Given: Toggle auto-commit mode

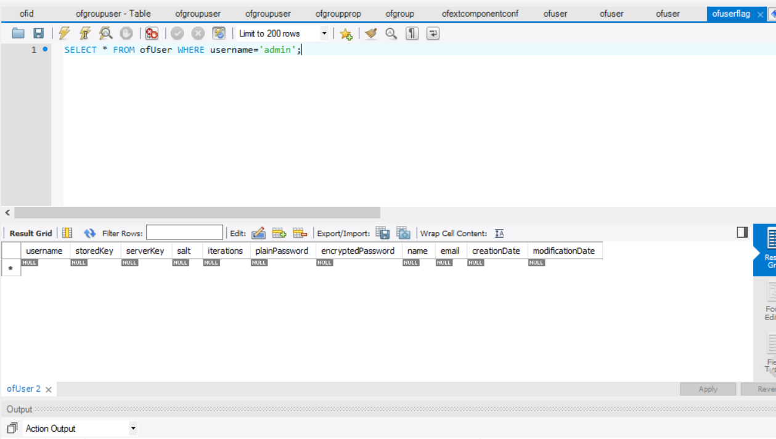Looking at the screenshot, I should point(219,34).
